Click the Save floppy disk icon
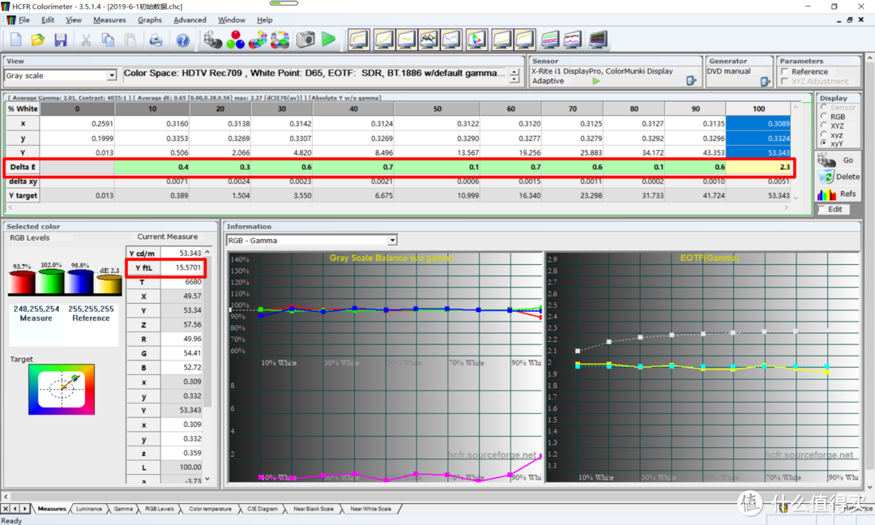This screenshot has width=875, height=525. pyautogui.click(x=59, y=40)
